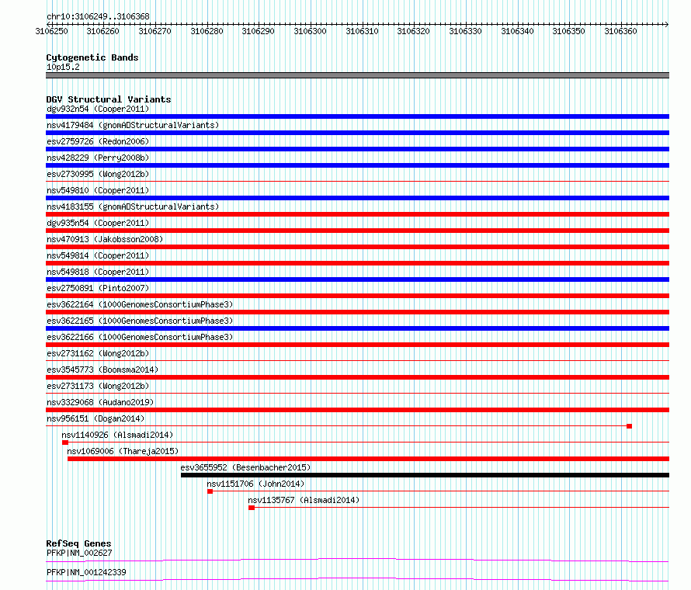The image size is (691, 590).
Task: Click the dgv932n54 (Cooper2011) variant label
Action: pyautogui.click(x=98, y=109)
